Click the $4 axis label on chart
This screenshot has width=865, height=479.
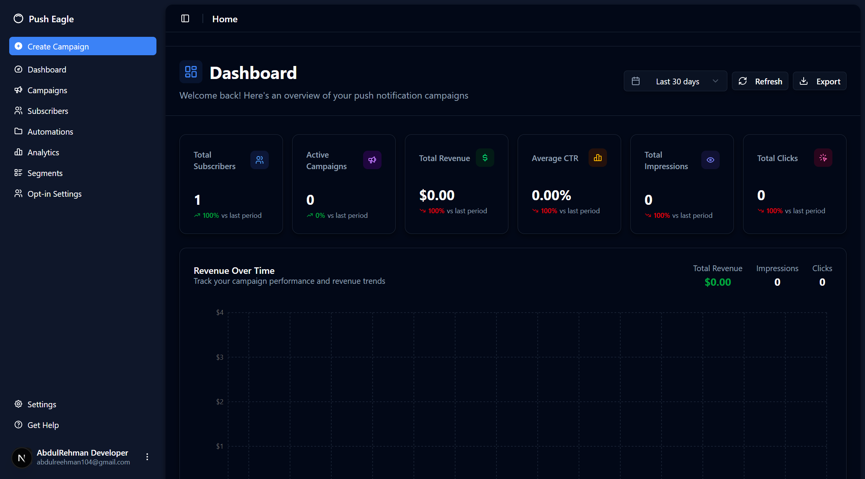[x=220, y=312]
